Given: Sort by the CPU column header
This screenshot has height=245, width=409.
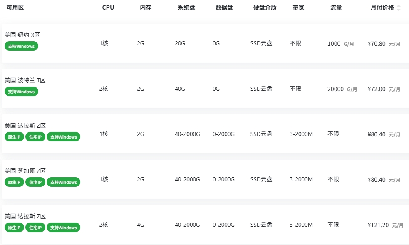Looking at the screenshot, I should coord(108,7).
